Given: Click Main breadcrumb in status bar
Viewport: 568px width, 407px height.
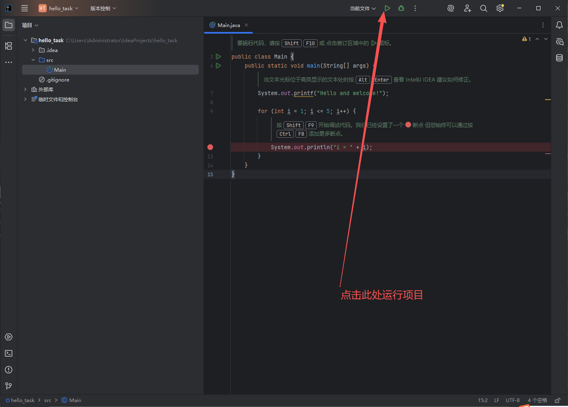Looking at the screenshot, I should (71, 400).
